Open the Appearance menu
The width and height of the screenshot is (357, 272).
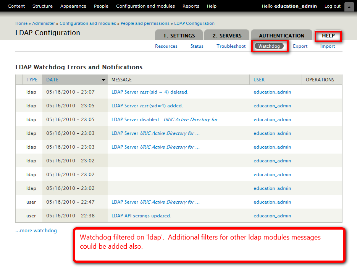pos(73,6)
